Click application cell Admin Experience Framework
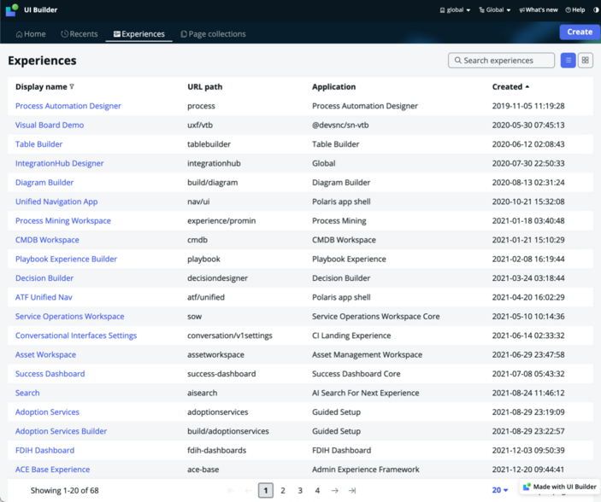 tap(366, 470)
